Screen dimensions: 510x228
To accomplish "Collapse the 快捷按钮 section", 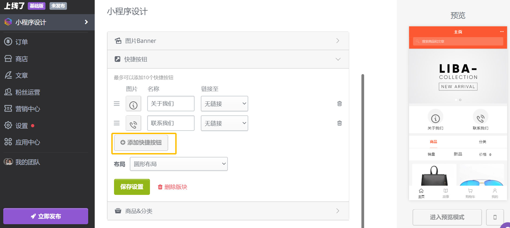I will 228,59.
